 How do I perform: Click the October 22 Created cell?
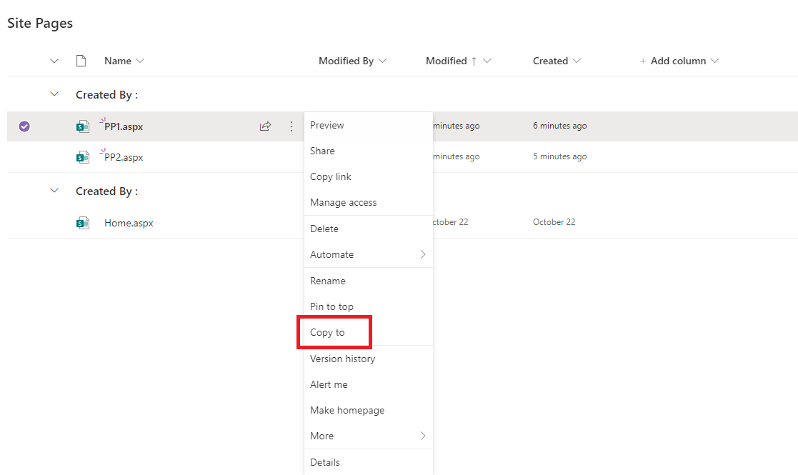click(x=554, y=222)
